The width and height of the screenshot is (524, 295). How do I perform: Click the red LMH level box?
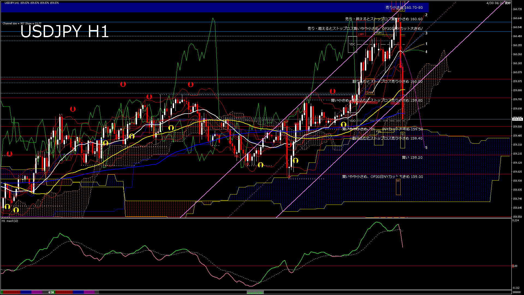pos(361,34)
